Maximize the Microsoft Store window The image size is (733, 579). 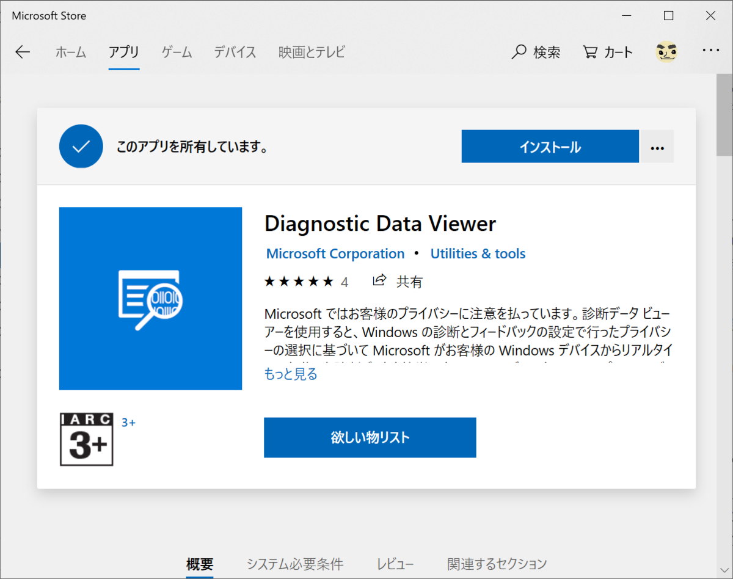pos(669,16)
